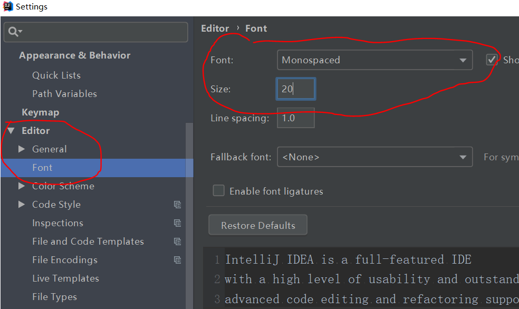Expand the General tree node
The image size is (519, 309).
(22, 149)
